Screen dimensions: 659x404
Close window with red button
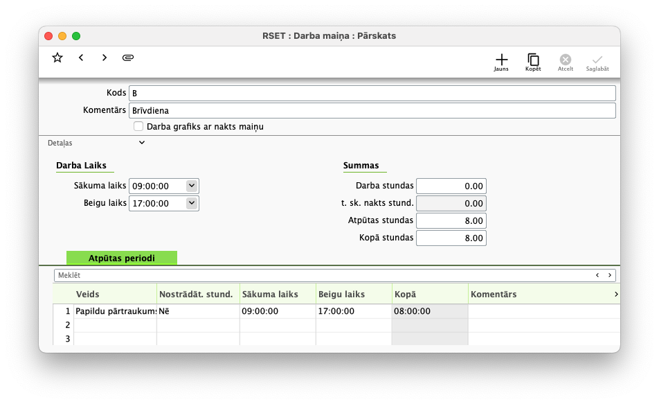point(48,36)
